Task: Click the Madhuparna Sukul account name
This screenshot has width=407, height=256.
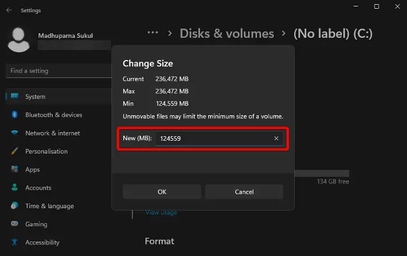Action: click(x=65, y=35)
